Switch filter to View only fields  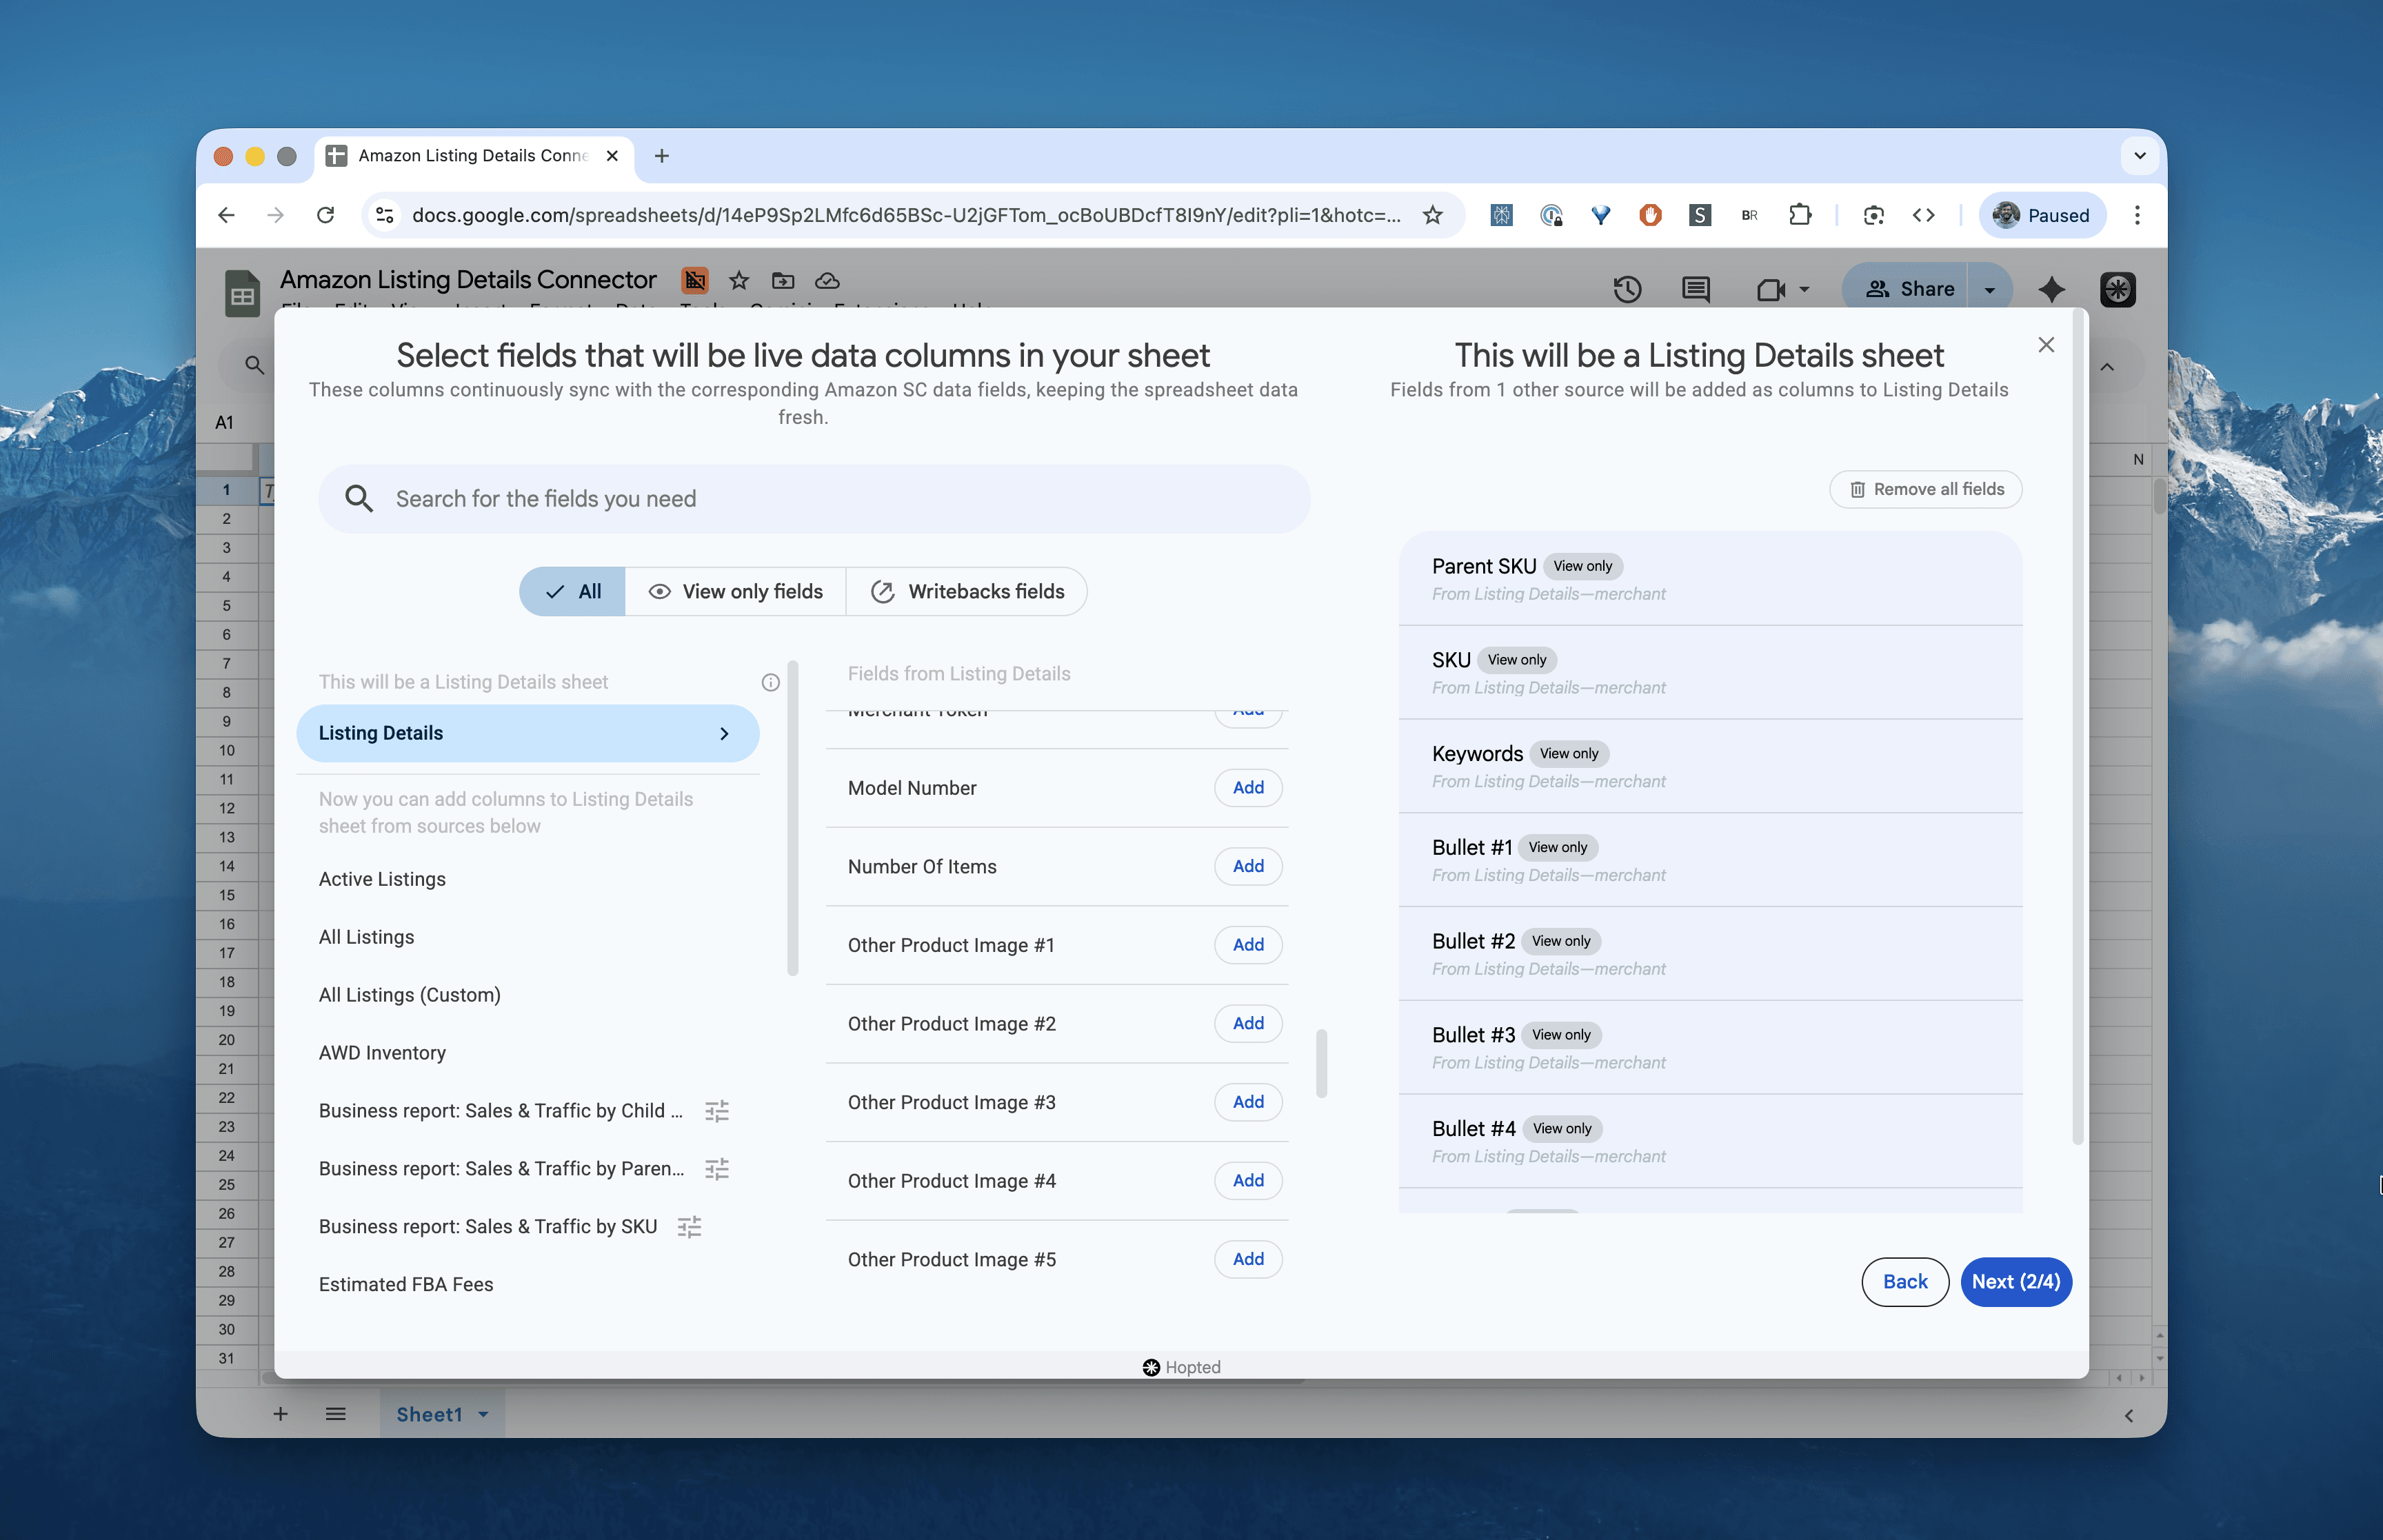[736, 592]
